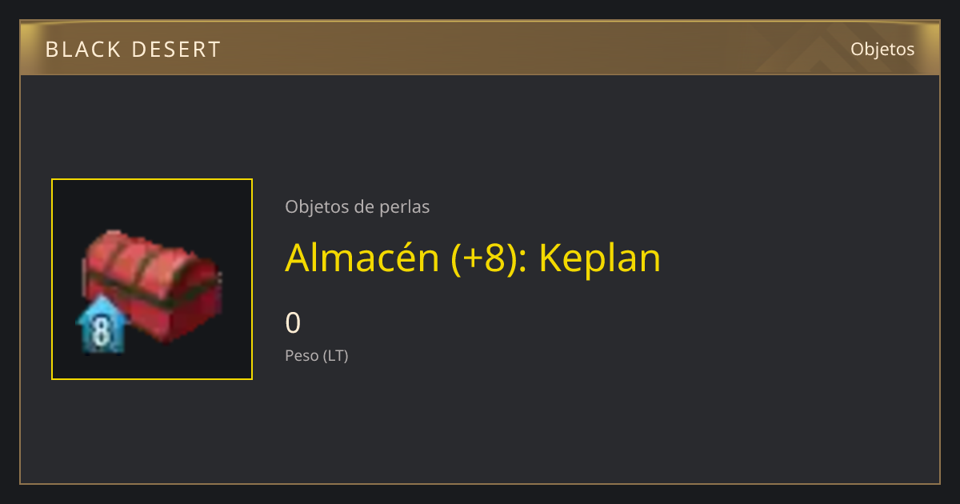The width and height of the screenshot is (960, 504).
Task: Click the Peso (LT) label
Action: (317, 355)
